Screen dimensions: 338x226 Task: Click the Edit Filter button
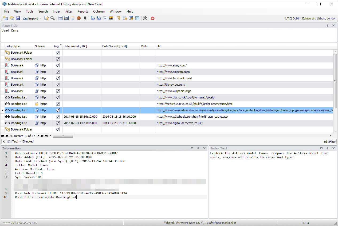tap(330, 142)
